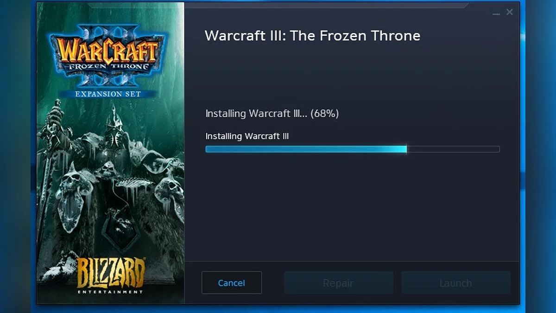Click the filled blue portion of progress bar
This screenshot has height=313, width=556.
coord(306,149)
